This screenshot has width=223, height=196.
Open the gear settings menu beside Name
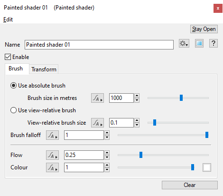pyautogui.click(x=184, y=43)
